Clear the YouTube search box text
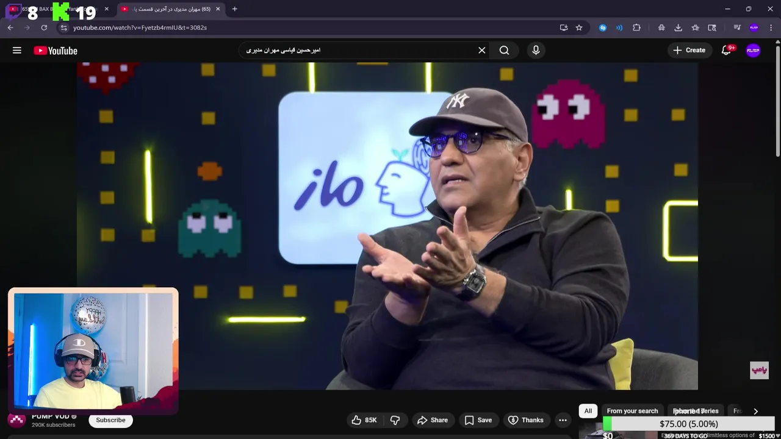The width and height of the screenshot is (781, 439). (x=482, y=51)
